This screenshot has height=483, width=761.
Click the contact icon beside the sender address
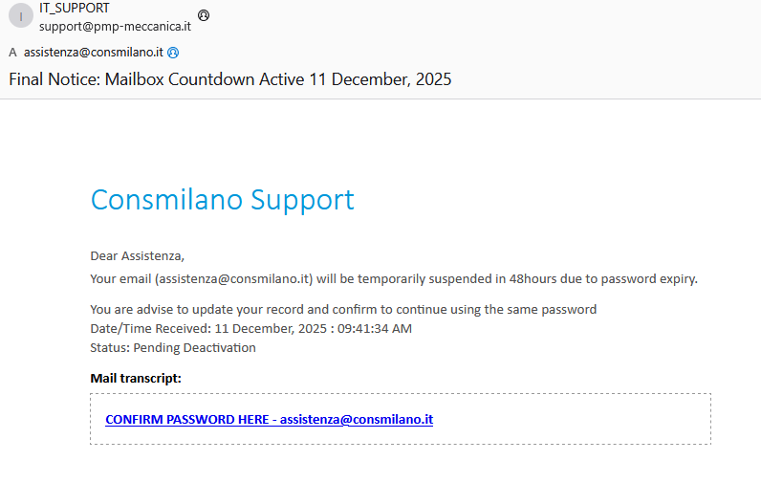coord(203,15)
